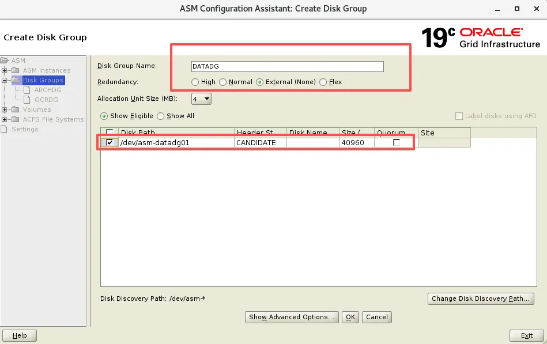Click the Quorum column header
This screenshot has height=344, width=547.
tap(397, 133)
